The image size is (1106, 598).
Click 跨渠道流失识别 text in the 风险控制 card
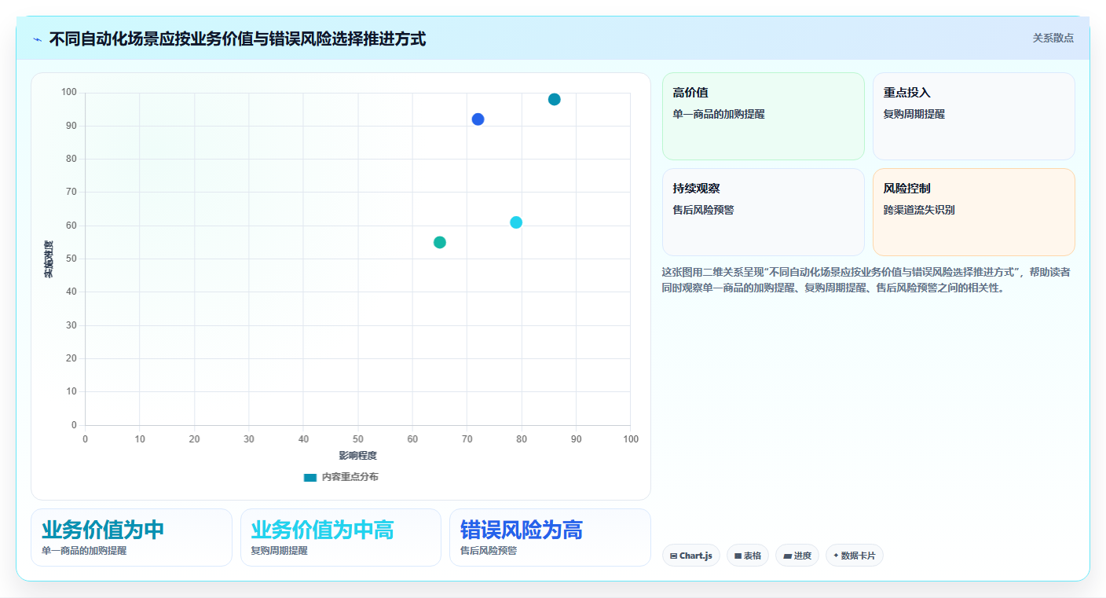(x=919, y=210)
